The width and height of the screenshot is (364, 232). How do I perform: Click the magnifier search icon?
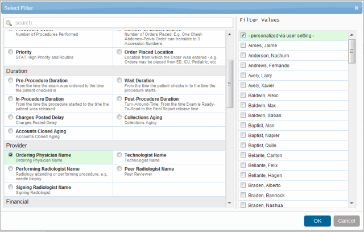10,23
